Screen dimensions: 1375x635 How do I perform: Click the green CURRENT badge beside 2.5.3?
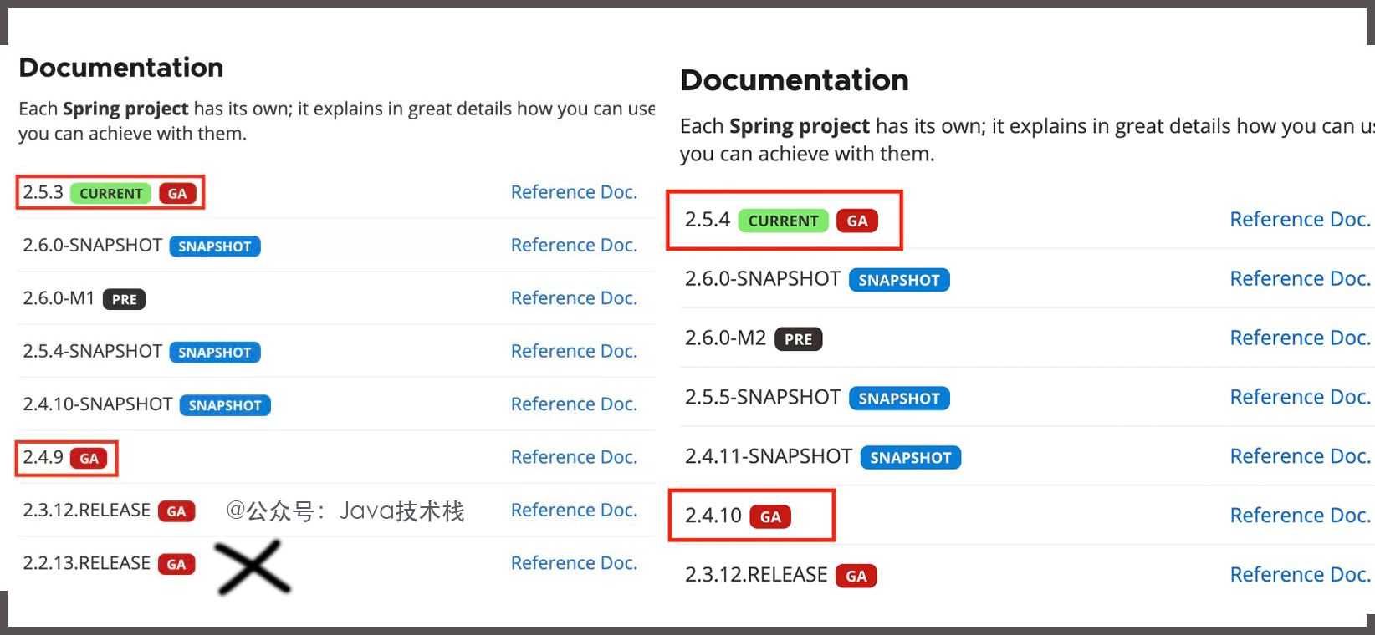[110, 194]
